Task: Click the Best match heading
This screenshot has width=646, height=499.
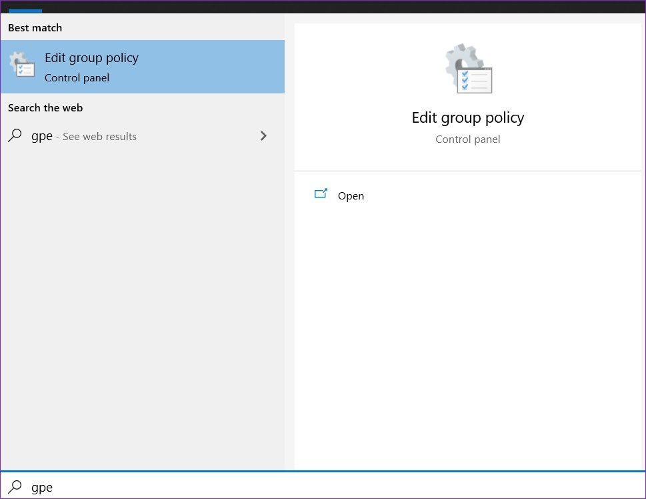Action: (x=35, y=28)
